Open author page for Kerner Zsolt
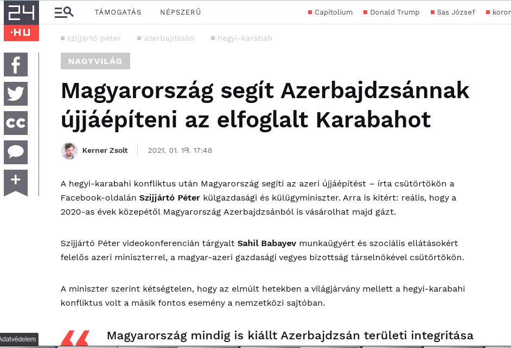This screenshot has height=348, width=511. click(x=105, y=150)
